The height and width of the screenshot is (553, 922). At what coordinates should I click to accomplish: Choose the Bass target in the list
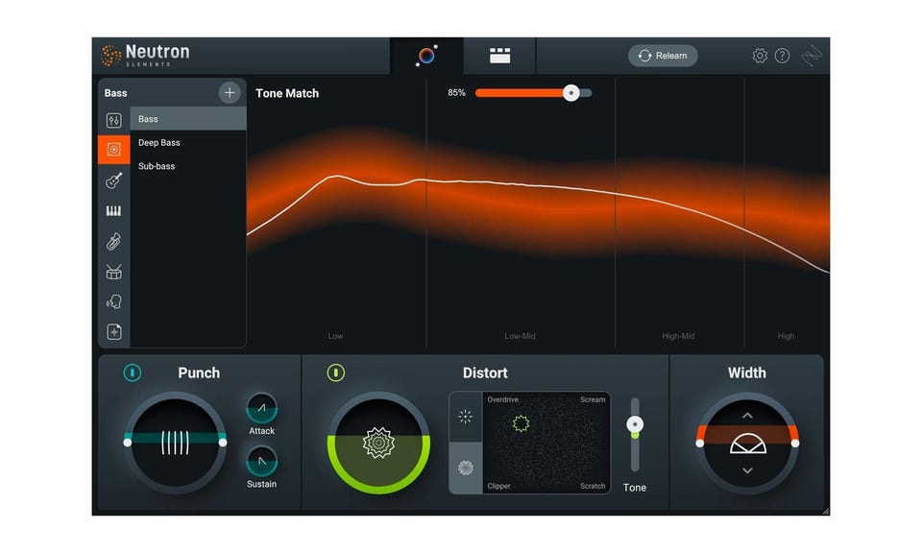coord(188,119)
